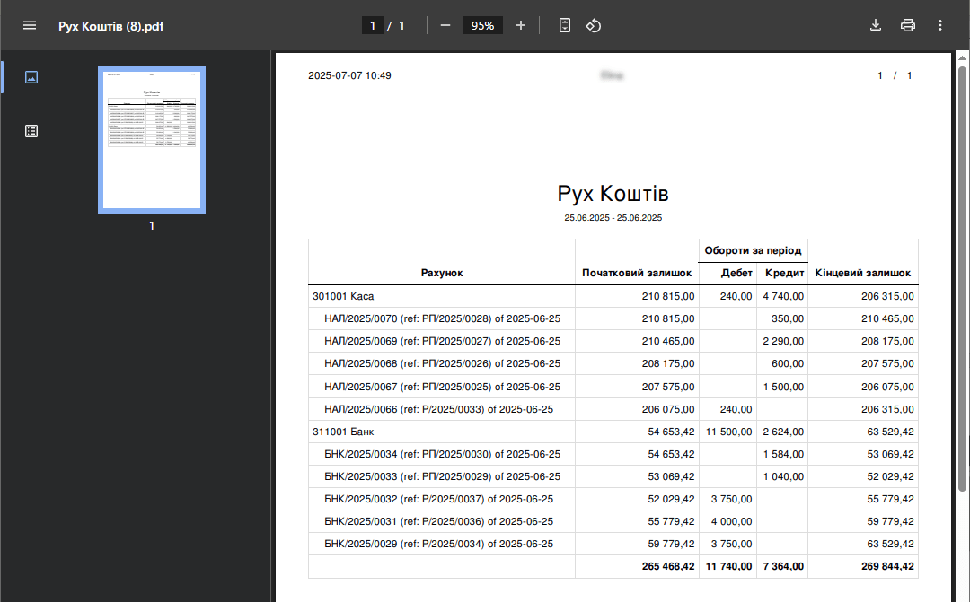Click the 95% zoom level field

pos(482,25)
